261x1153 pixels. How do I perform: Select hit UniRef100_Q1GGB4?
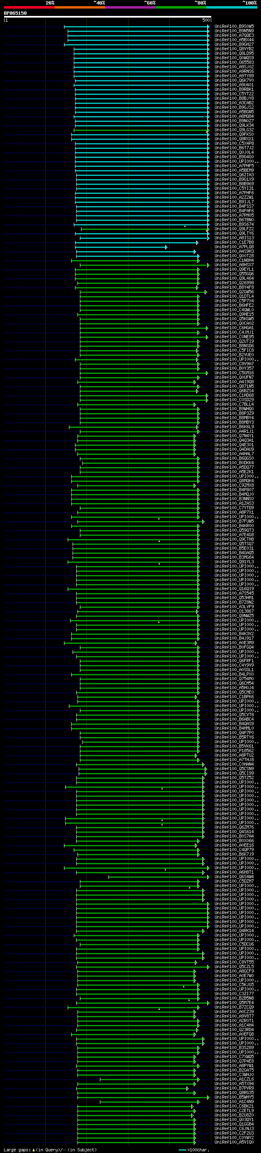pos(234,1124)
